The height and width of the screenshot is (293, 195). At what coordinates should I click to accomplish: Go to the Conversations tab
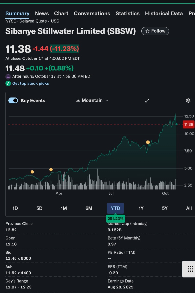(x=92, y=14)
